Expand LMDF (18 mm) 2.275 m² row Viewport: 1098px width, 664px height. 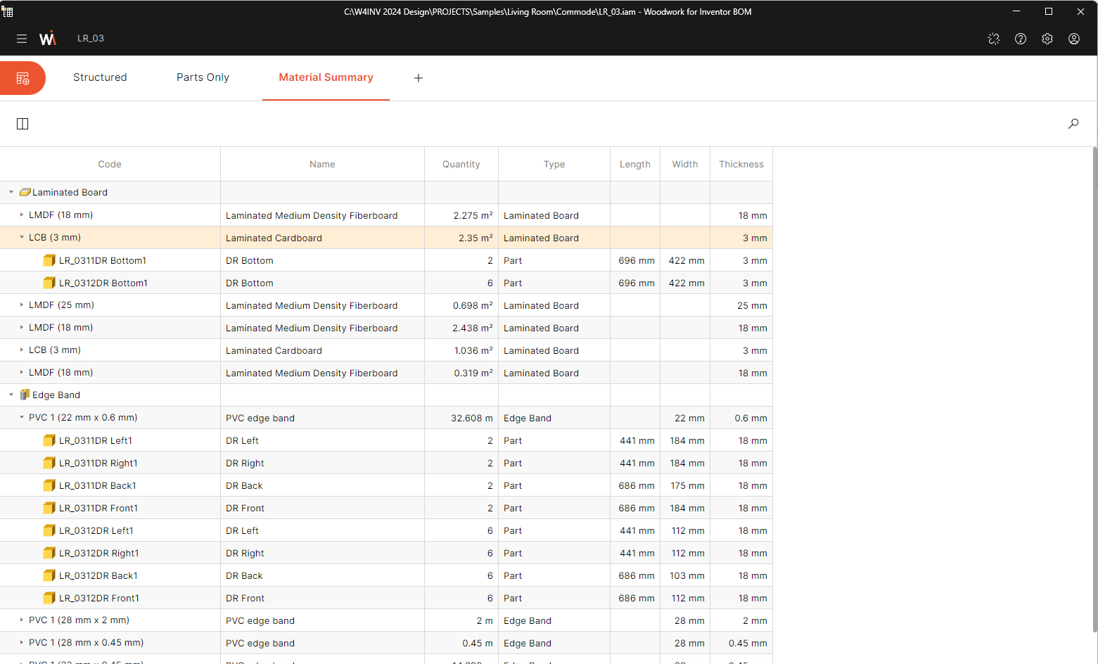[x=22, y=215]
